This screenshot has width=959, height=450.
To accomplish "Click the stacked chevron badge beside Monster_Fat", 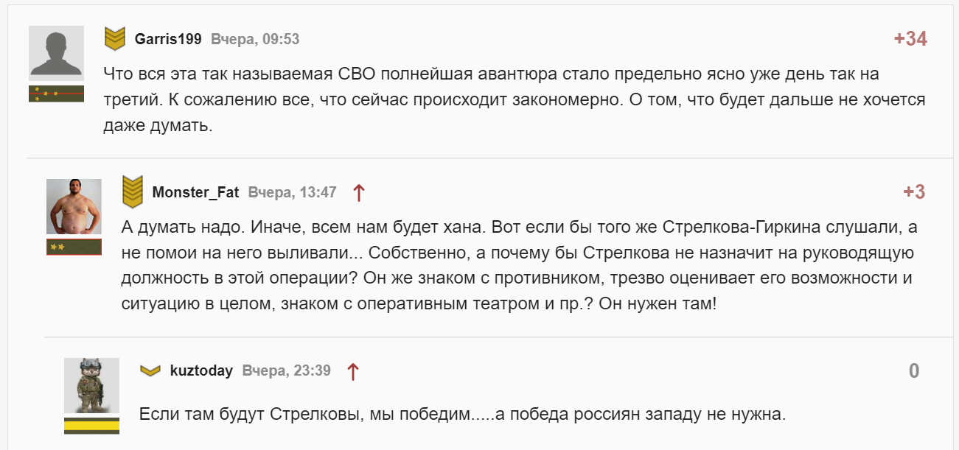I will [x=132, y=192].
